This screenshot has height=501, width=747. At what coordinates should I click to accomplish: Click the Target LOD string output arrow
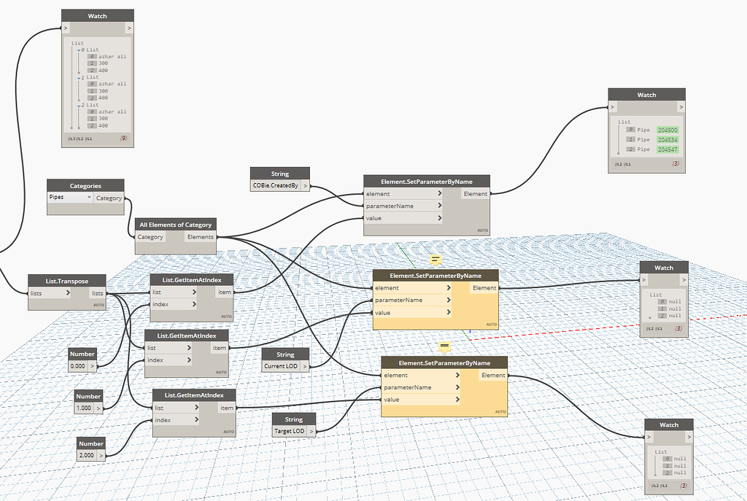click(x=311, y=432)
